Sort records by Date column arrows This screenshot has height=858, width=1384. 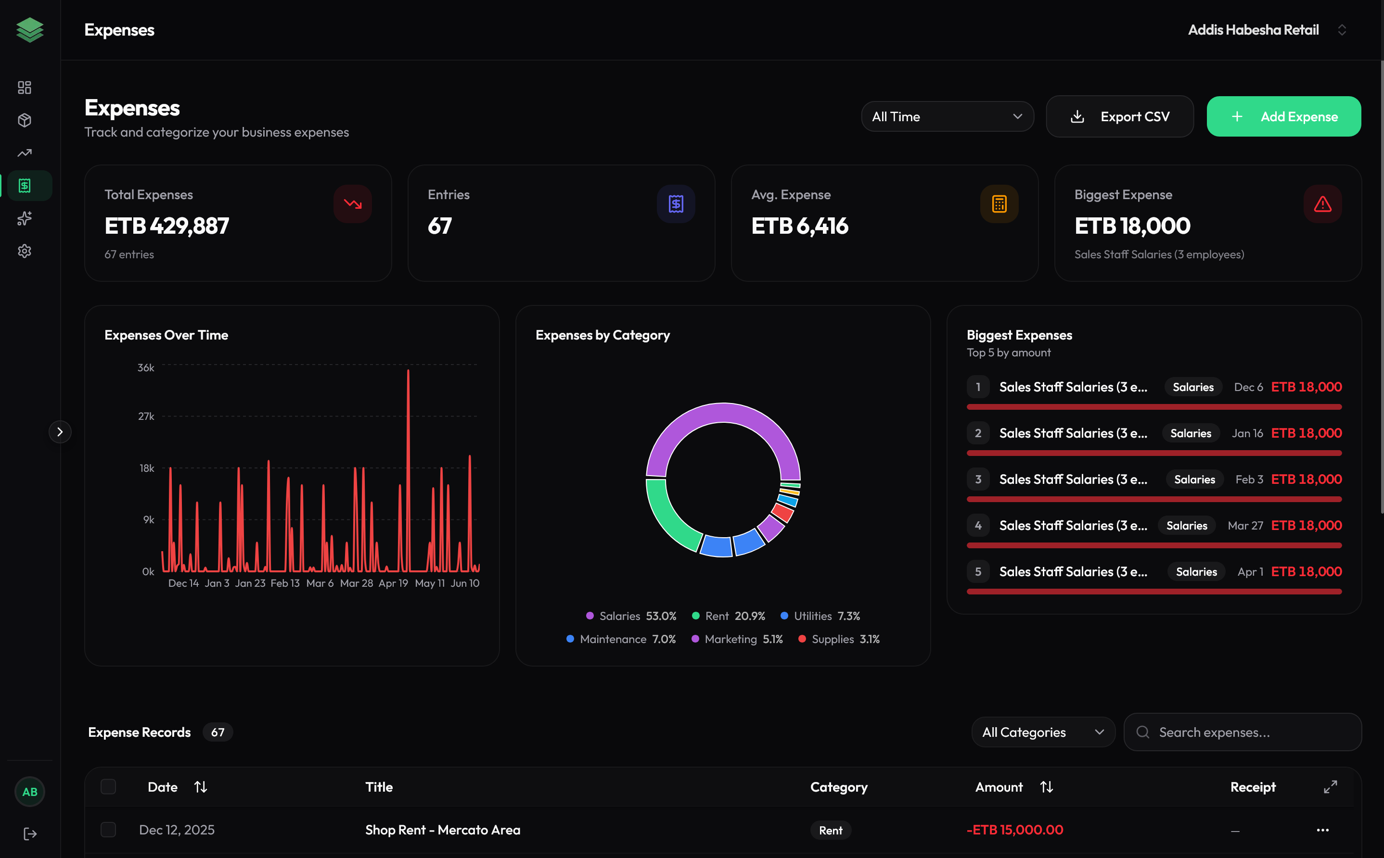click(200, 787)
